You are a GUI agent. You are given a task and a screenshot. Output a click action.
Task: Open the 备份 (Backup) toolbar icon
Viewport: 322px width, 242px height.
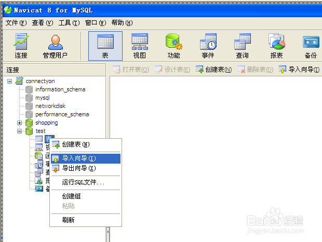click(311, 46)
